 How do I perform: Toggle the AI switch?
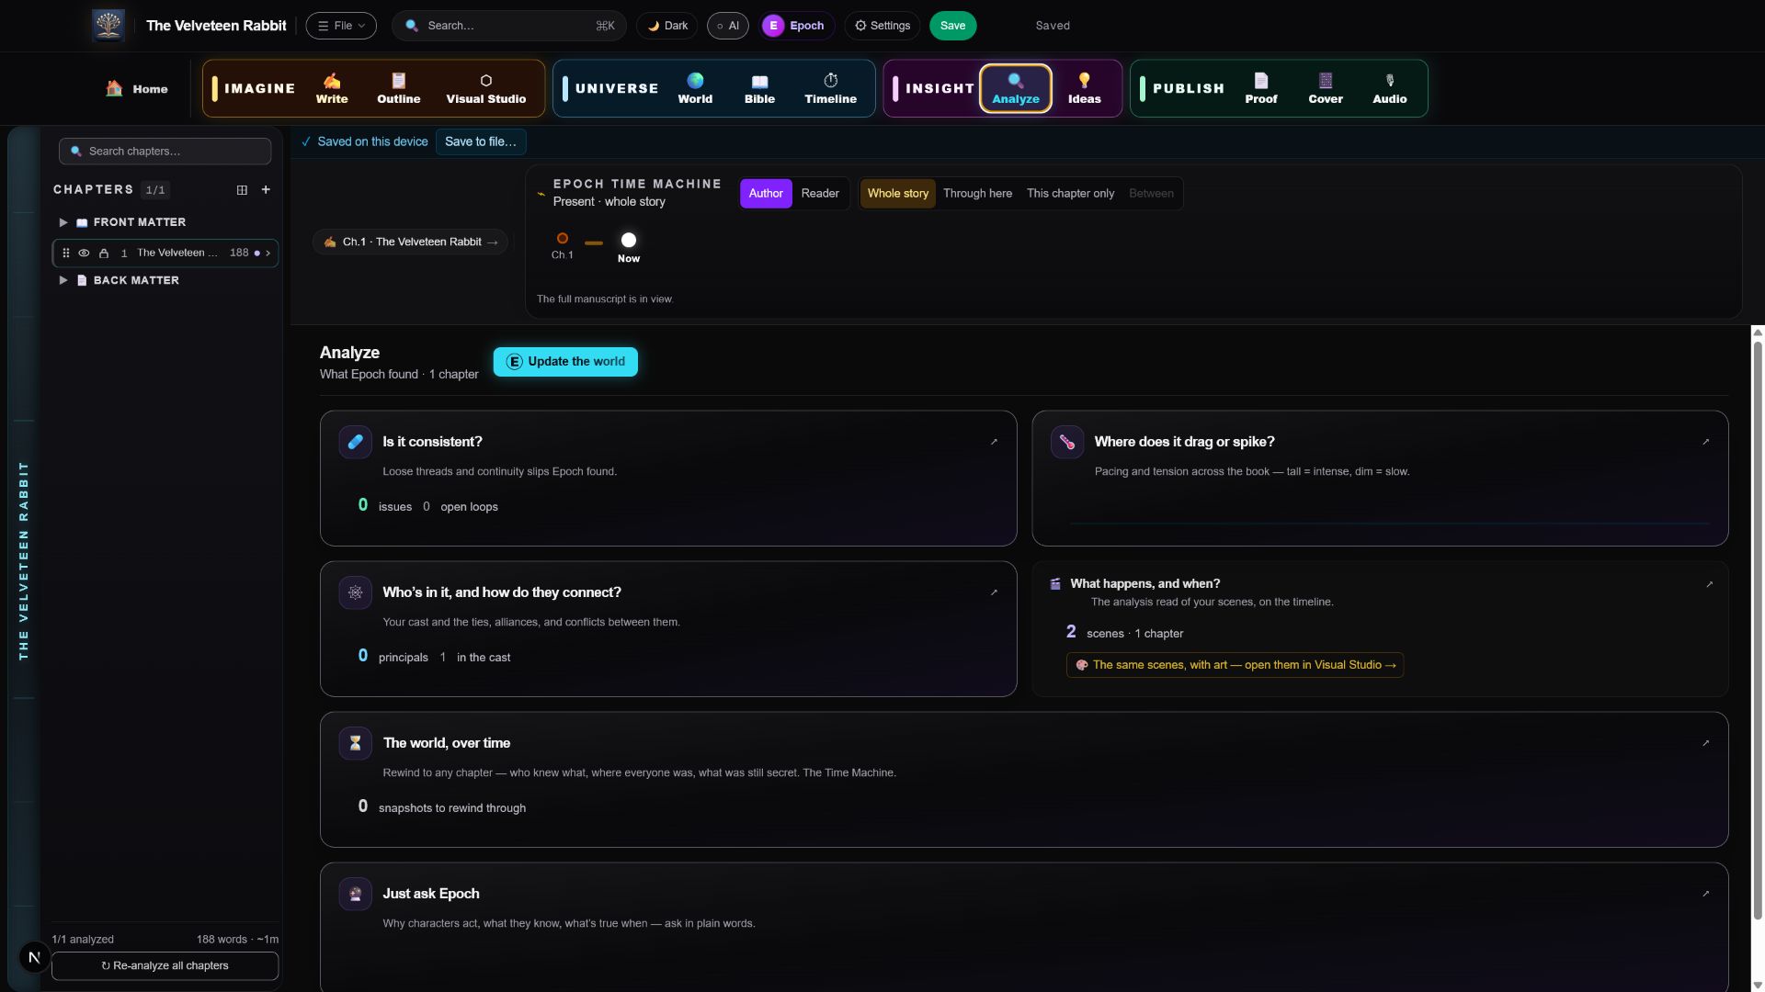click(727, 26)
